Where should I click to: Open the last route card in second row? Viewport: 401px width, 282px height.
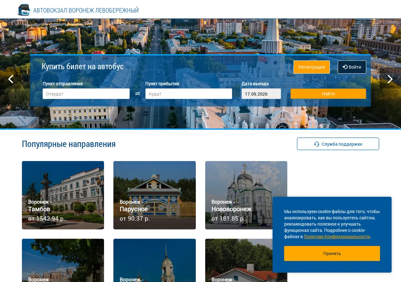click(x=239, y=260)
